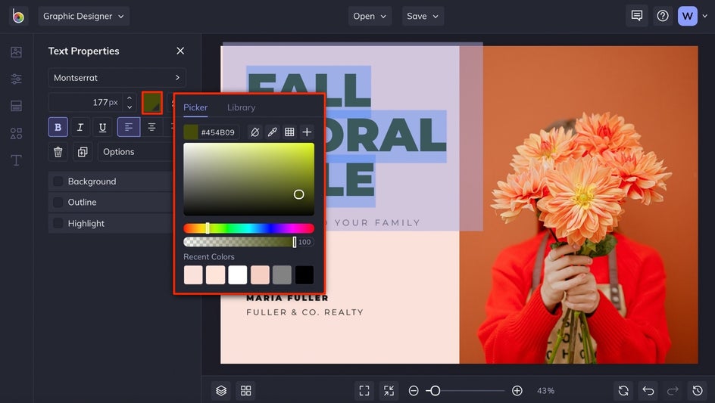Toggle Bold formatting

click(58, 127)
